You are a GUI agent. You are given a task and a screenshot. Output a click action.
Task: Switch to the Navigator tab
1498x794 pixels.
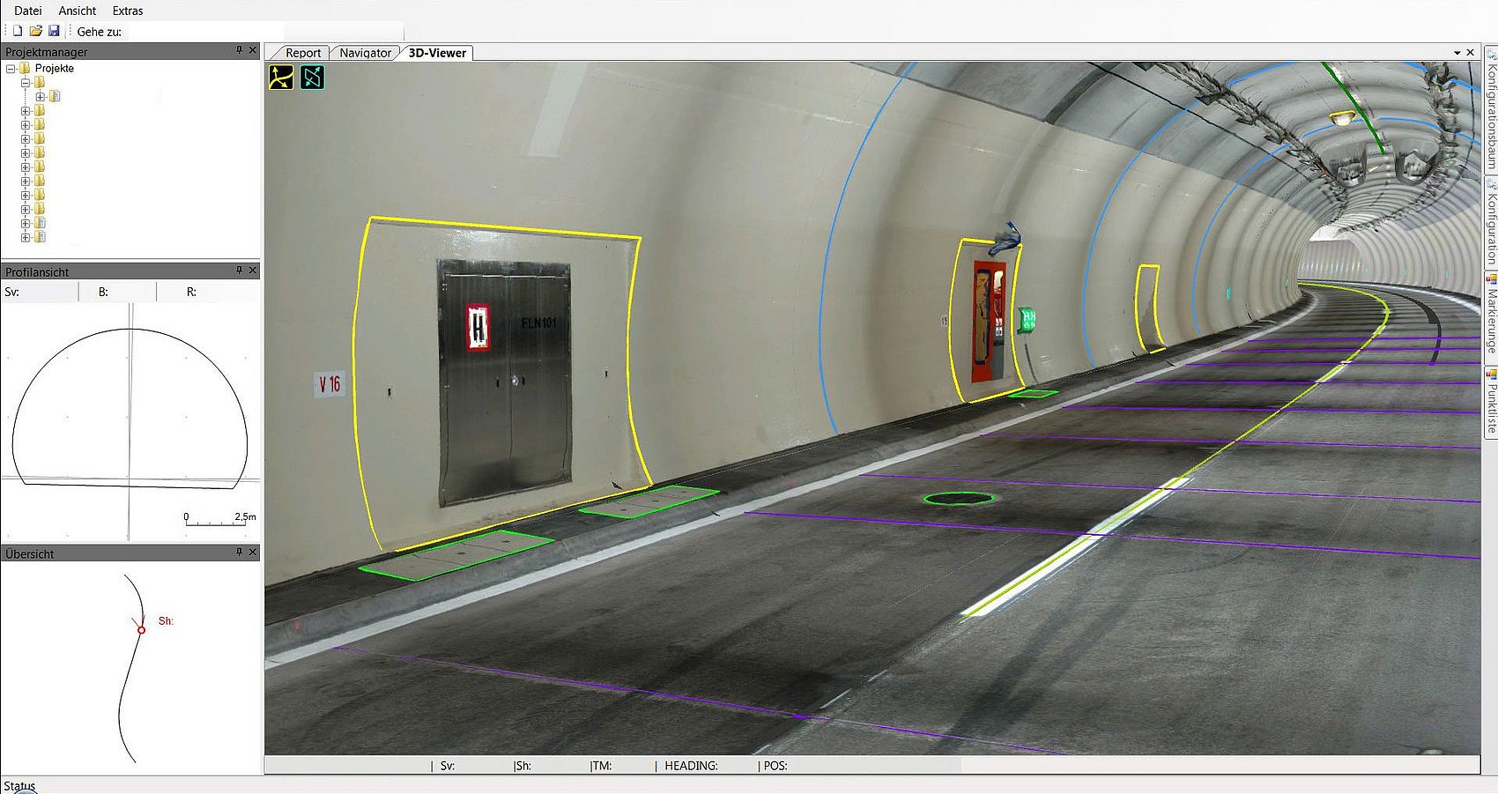point(365,53)
